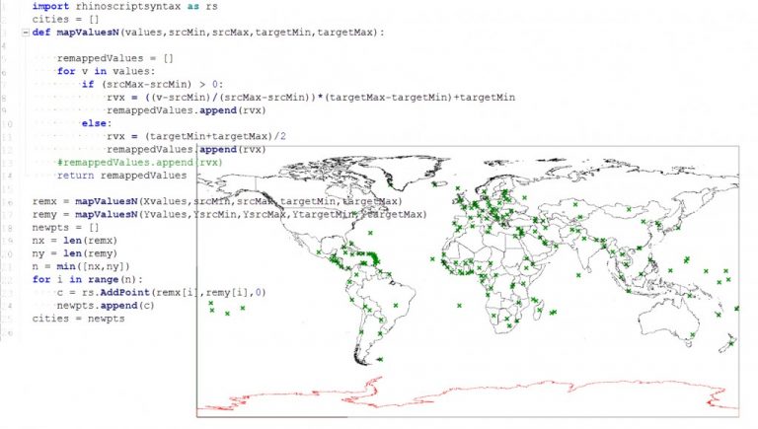Screen dimensions: 758x429
Task: Click the 'cities = newpts' final line
Action: (78, 319)
